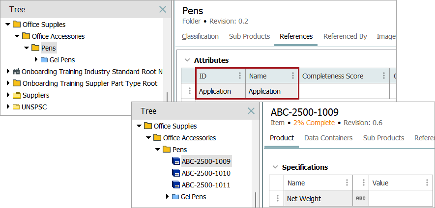Close the upper Tree panel

163,9
